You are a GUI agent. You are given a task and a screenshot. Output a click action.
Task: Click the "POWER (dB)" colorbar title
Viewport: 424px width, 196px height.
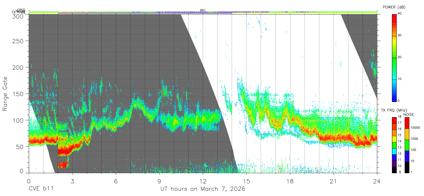click(x=395, y=7)
